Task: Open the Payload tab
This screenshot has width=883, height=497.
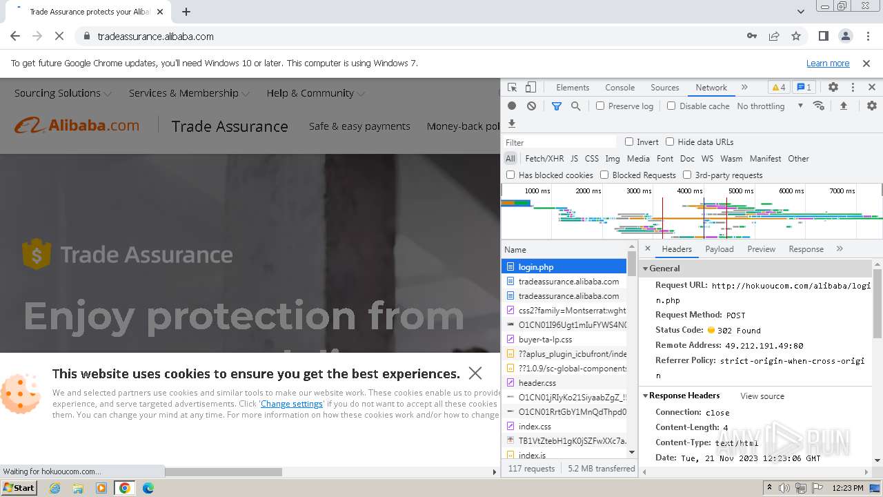Action: (x=719, y=249)
